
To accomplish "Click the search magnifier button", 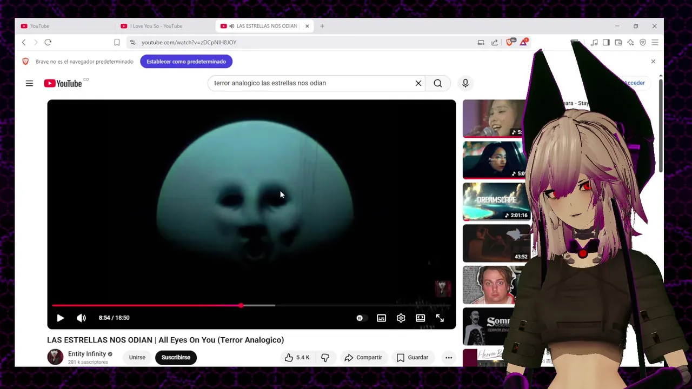I will 438,83.
